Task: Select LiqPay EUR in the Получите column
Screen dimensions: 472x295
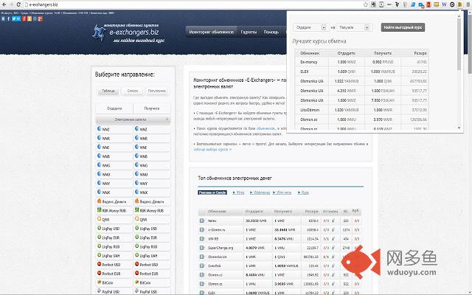Action: pos(152,237)
